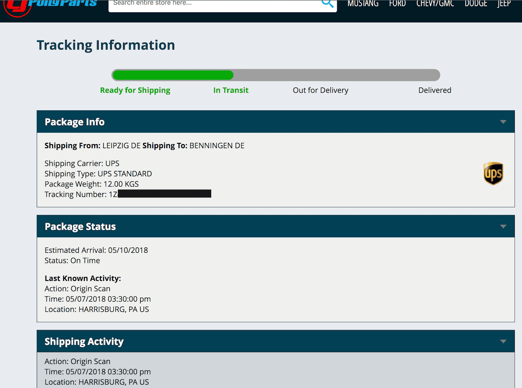Click the Package Status header title

pos(80,227)
